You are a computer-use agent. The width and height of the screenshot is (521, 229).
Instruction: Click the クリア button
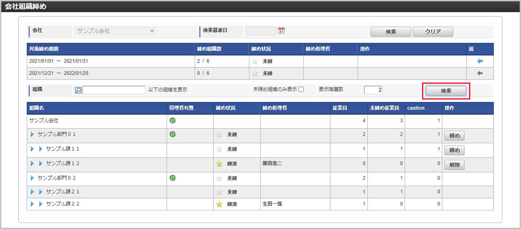click(433, 32)
